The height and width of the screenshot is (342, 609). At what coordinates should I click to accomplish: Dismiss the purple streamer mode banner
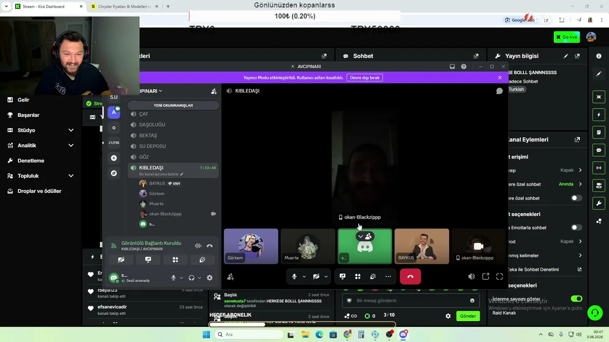click(x=500, y=77)
